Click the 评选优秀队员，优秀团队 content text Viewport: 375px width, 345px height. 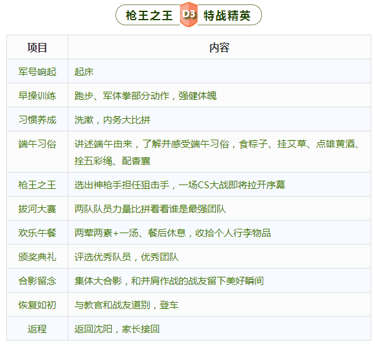point(126,257)
